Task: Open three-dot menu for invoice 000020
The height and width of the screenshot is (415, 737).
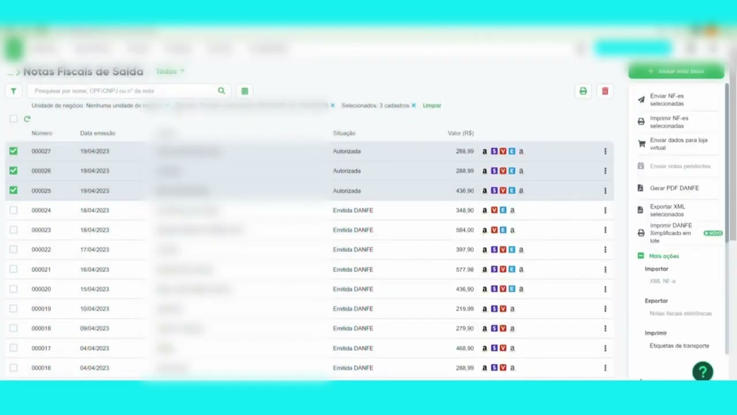Action: 605,289
